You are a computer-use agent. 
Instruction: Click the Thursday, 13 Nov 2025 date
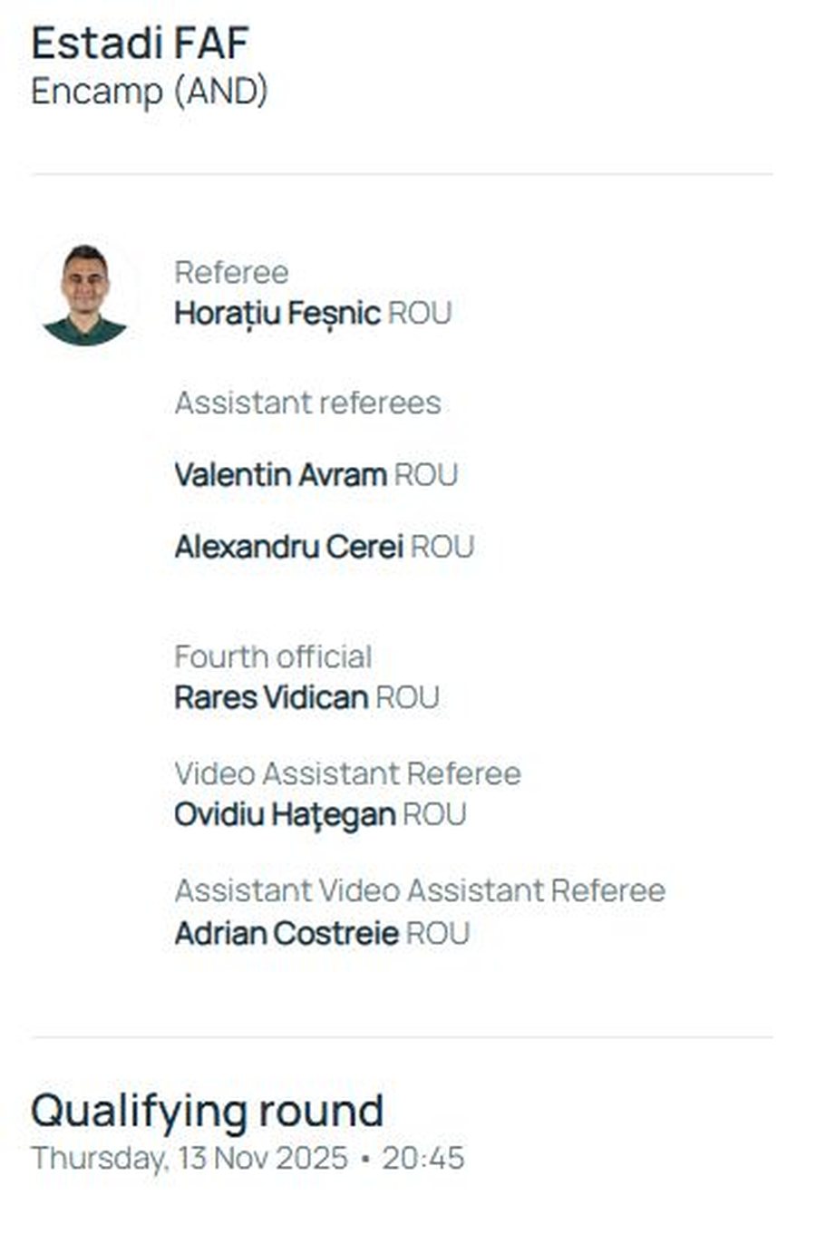coord(189,1159)
